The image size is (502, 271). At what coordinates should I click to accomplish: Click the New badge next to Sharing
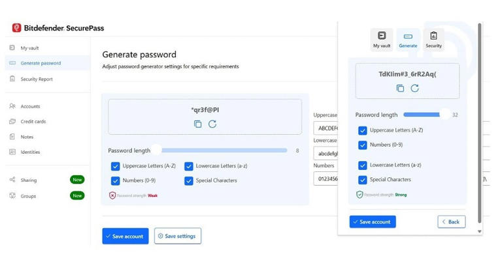[77, 180]
